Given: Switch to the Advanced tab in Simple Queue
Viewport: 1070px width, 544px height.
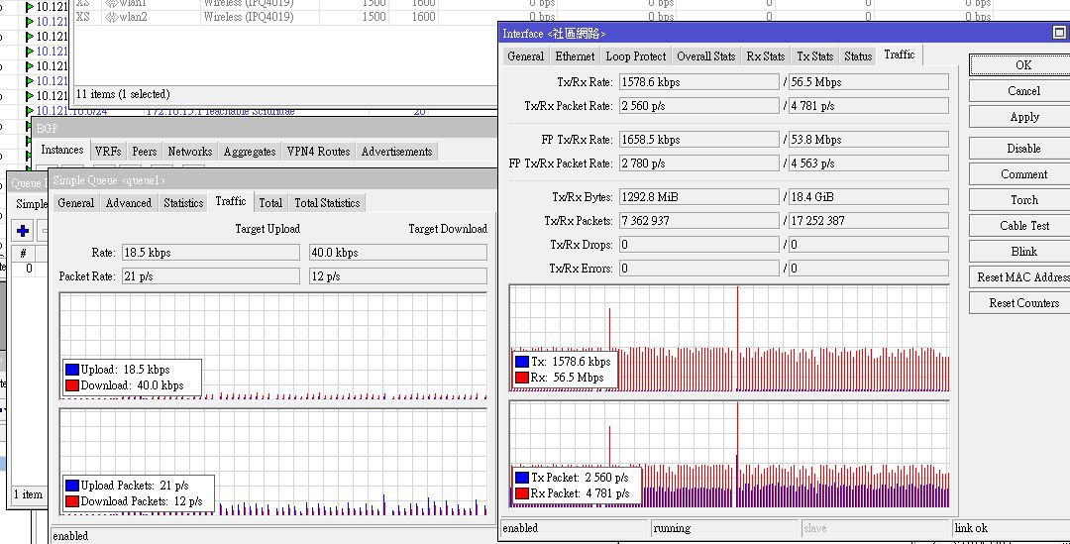Looking at the screenshot, I should [128, 203].
